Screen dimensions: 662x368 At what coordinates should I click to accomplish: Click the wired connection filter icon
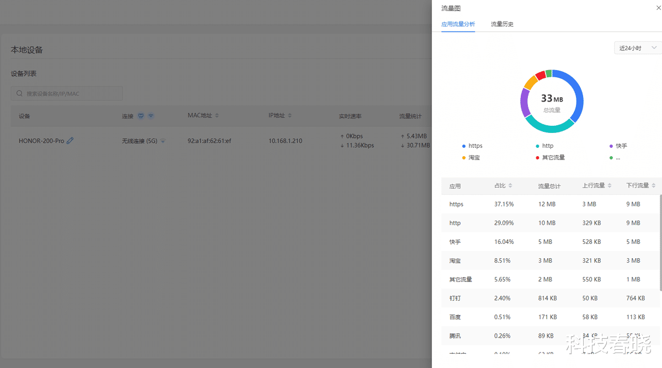[141, 116]
